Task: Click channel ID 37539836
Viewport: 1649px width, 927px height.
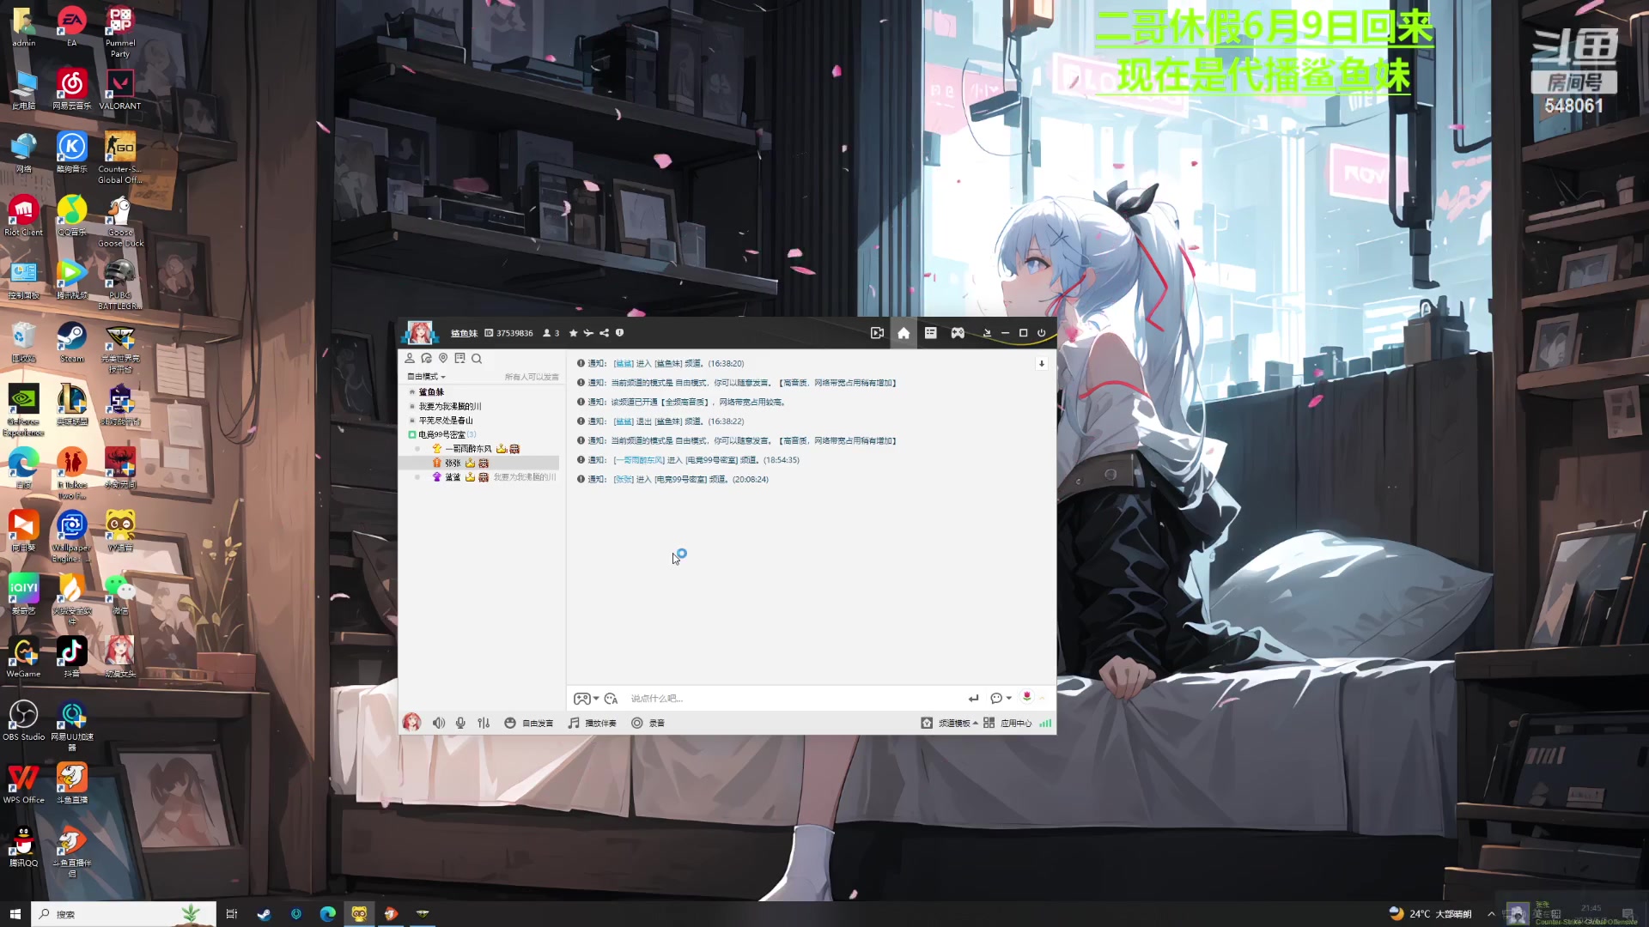Action: 514,333
